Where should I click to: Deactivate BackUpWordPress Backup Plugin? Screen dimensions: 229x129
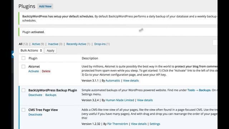35,95
